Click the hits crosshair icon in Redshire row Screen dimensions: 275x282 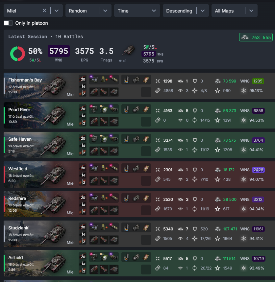[x=194, y=209]
